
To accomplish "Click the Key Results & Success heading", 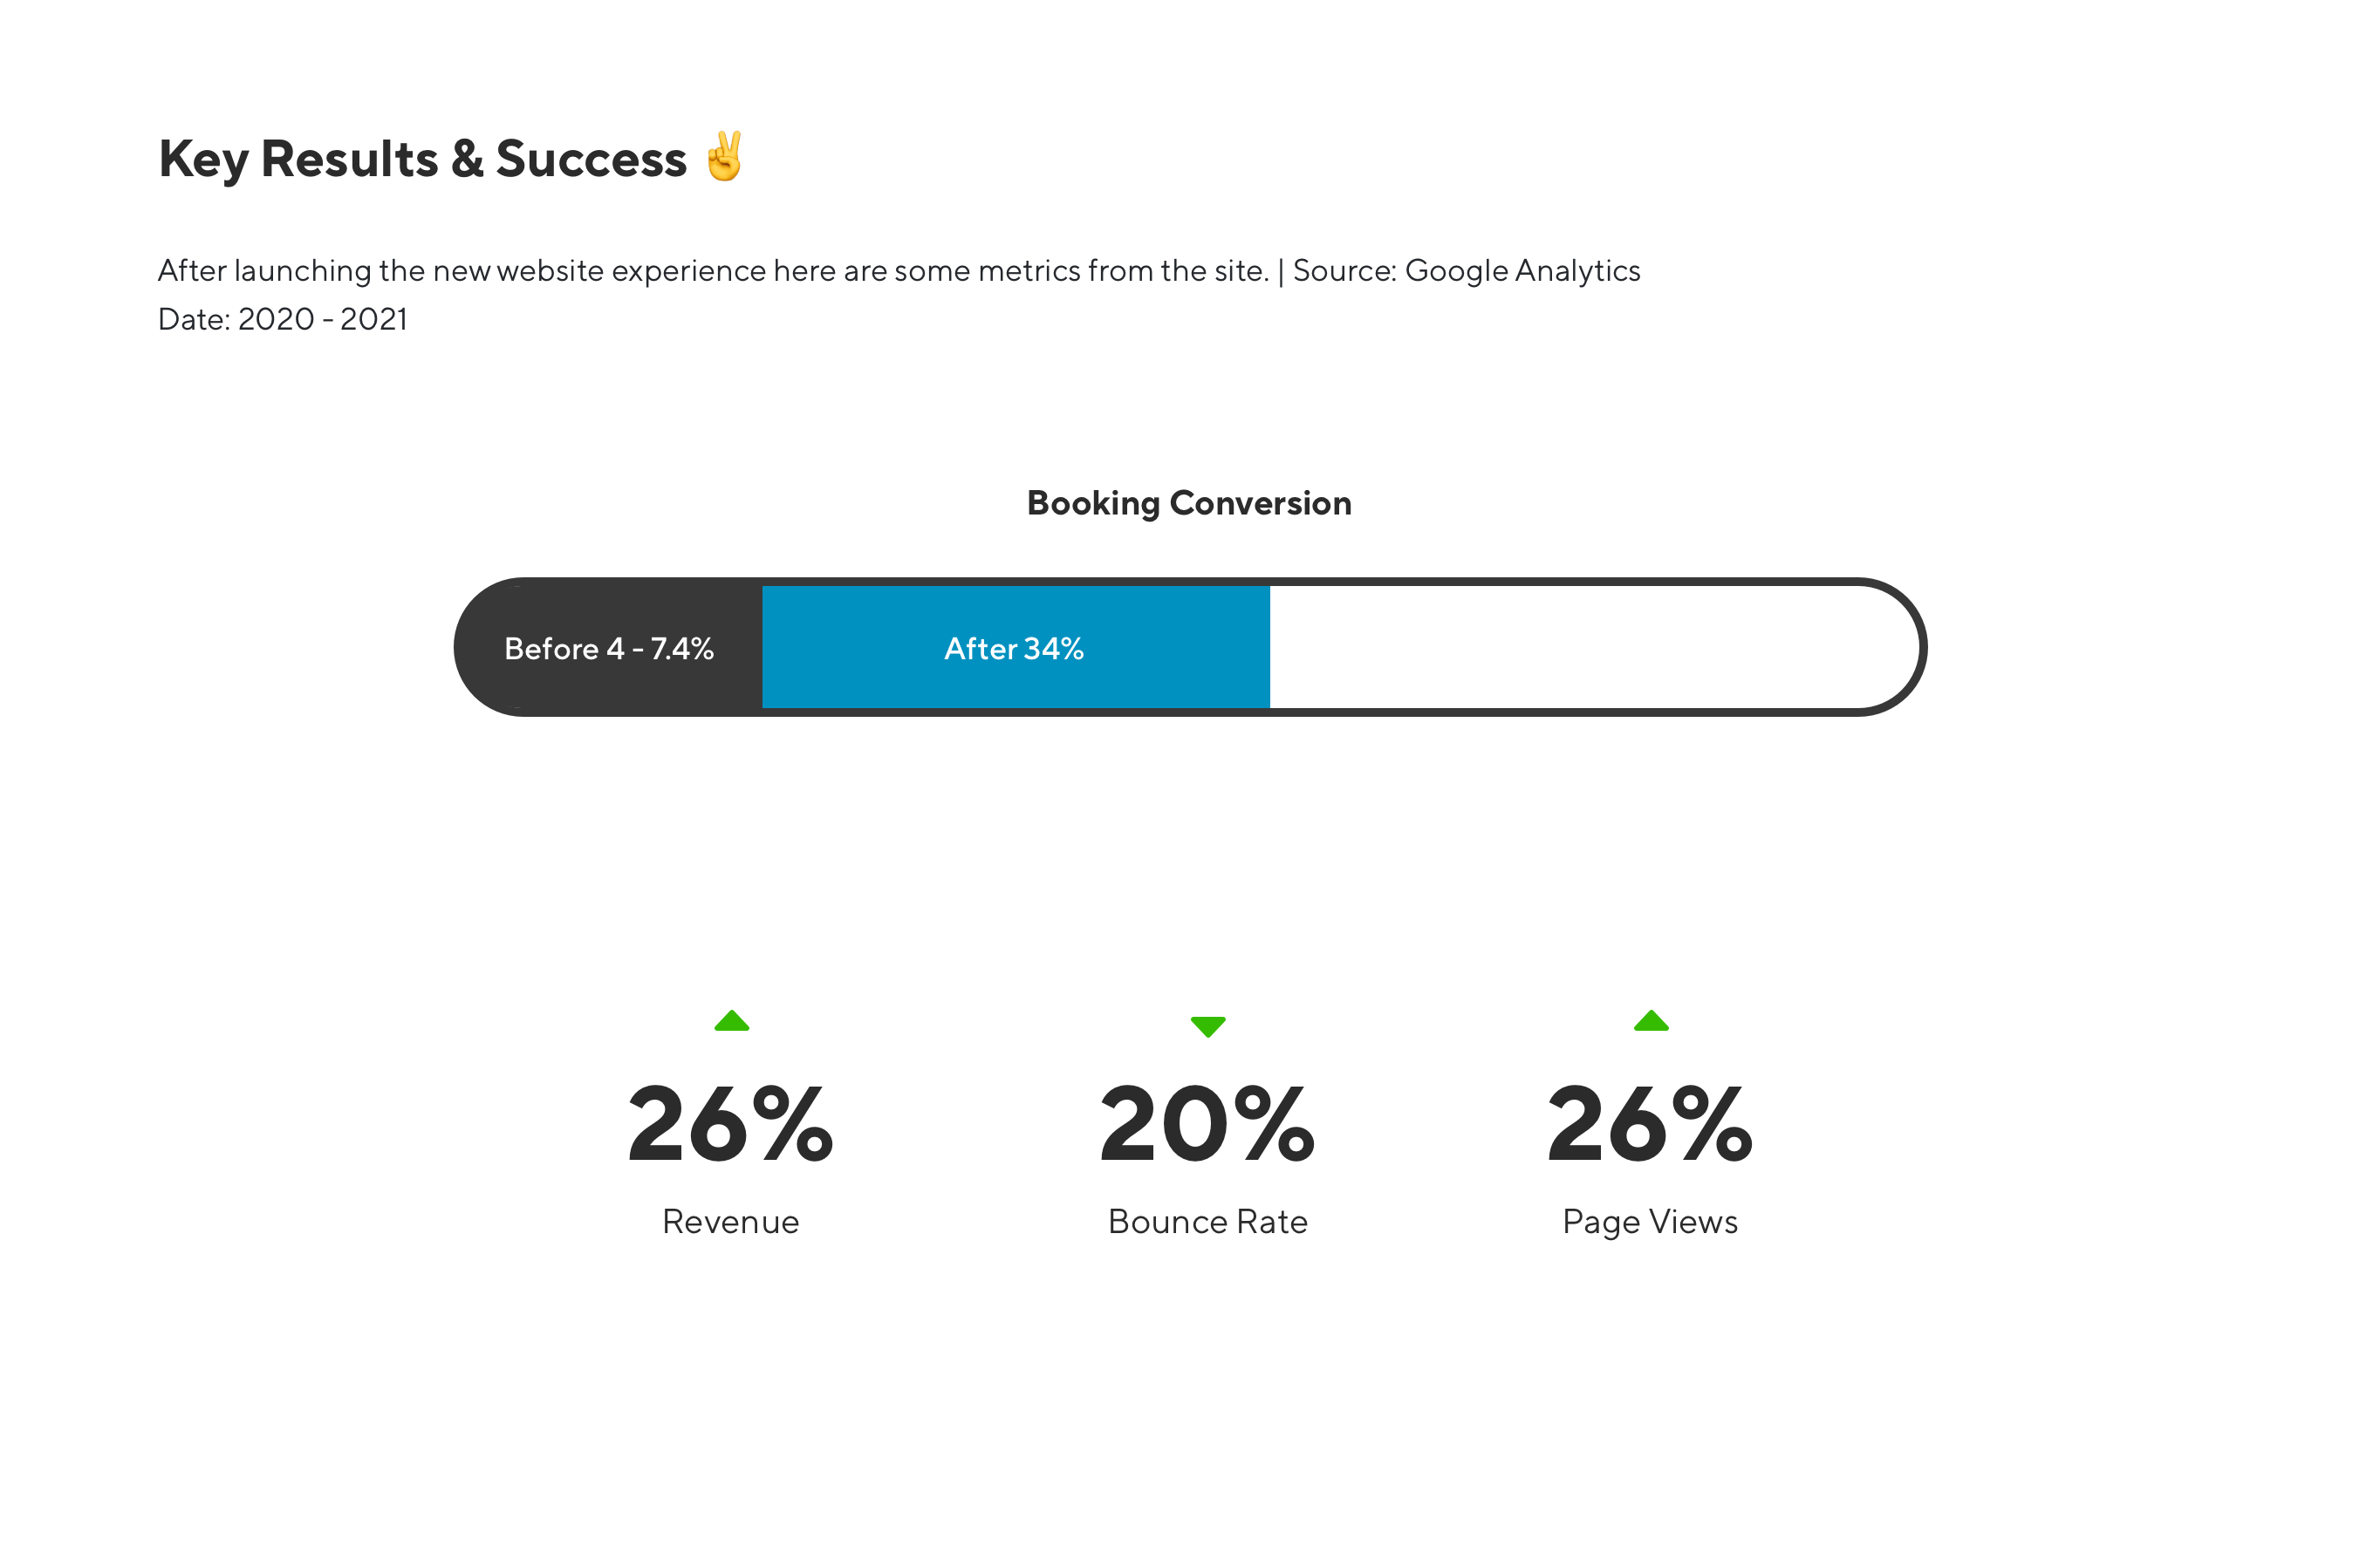I will tap(423, 159).
